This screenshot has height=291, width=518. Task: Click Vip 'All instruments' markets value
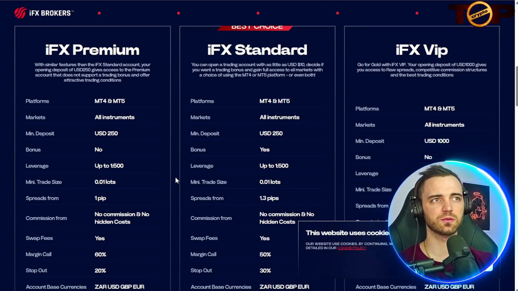point(444,125)
